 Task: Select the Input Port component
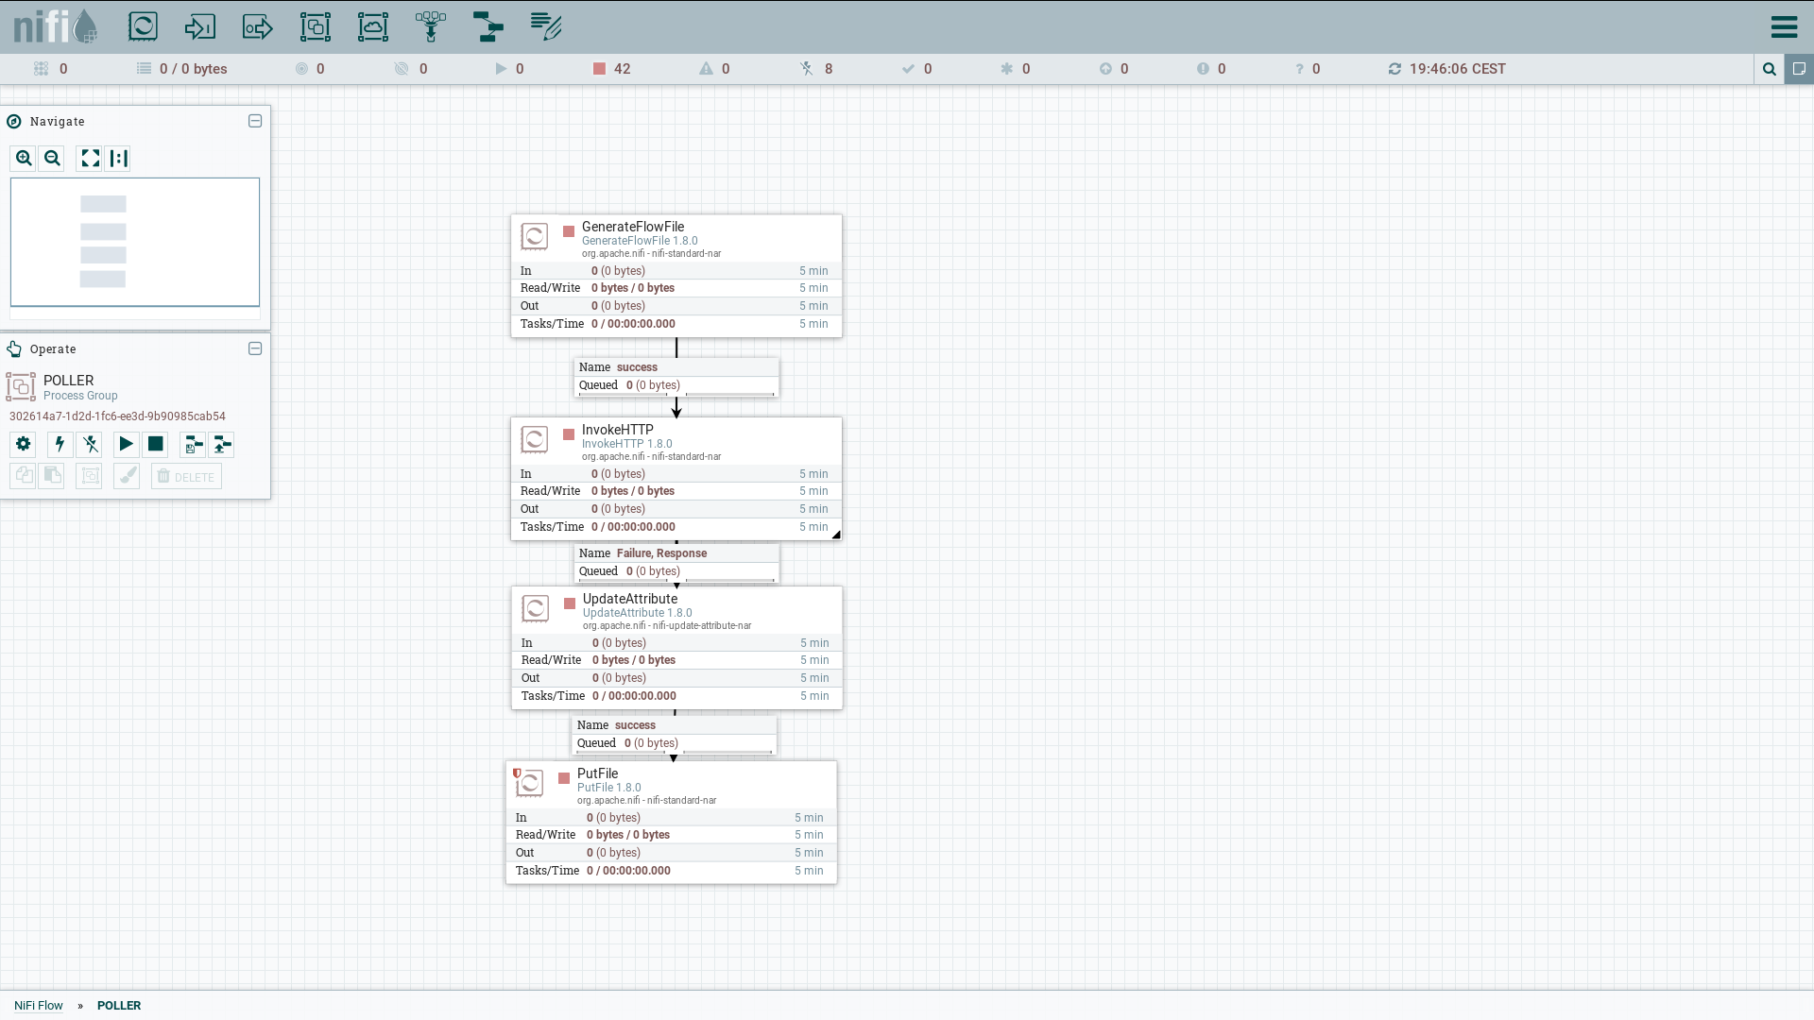click(x=200, y=26)
